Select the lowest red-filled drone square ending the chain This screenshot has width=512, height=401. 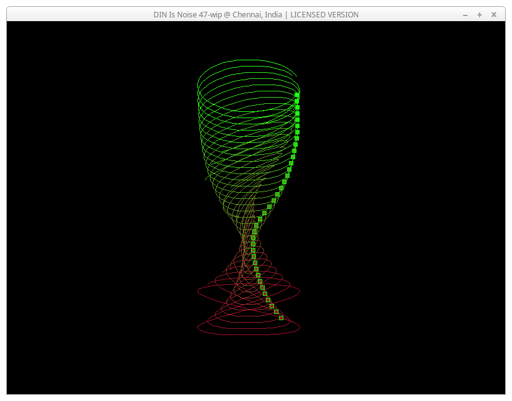(x=281, y=318)
